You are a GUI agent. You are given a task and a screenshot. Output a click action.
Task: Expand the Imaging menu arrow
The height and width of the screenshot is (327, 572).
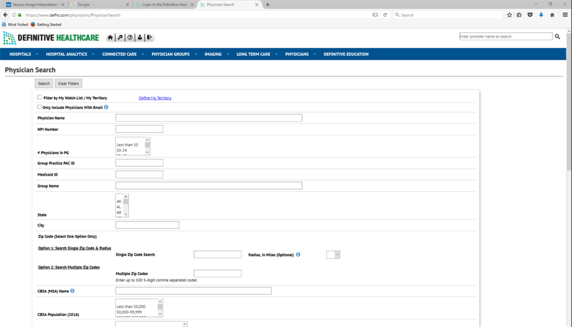[228, 54]
